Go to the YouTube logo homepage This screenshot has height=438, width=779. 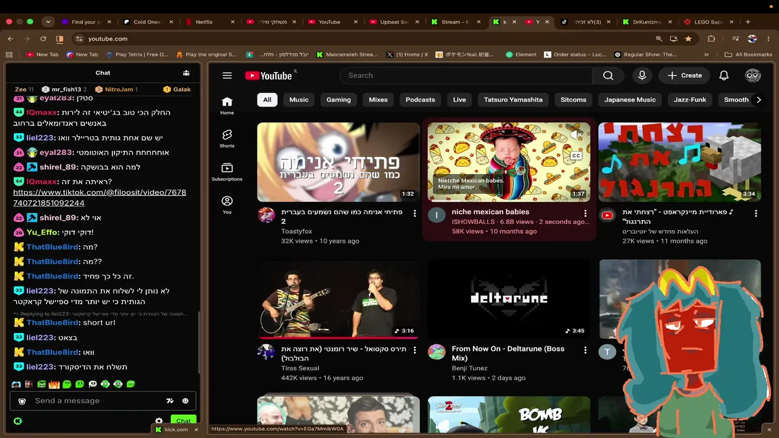pyautogui.click(x=268, y=75)
